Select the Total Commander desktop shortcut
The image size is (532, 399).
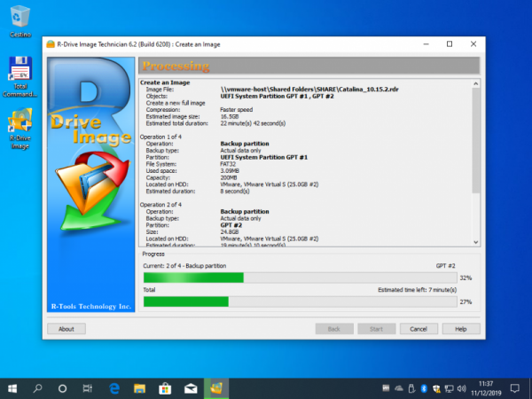click(x=20, y=76)
